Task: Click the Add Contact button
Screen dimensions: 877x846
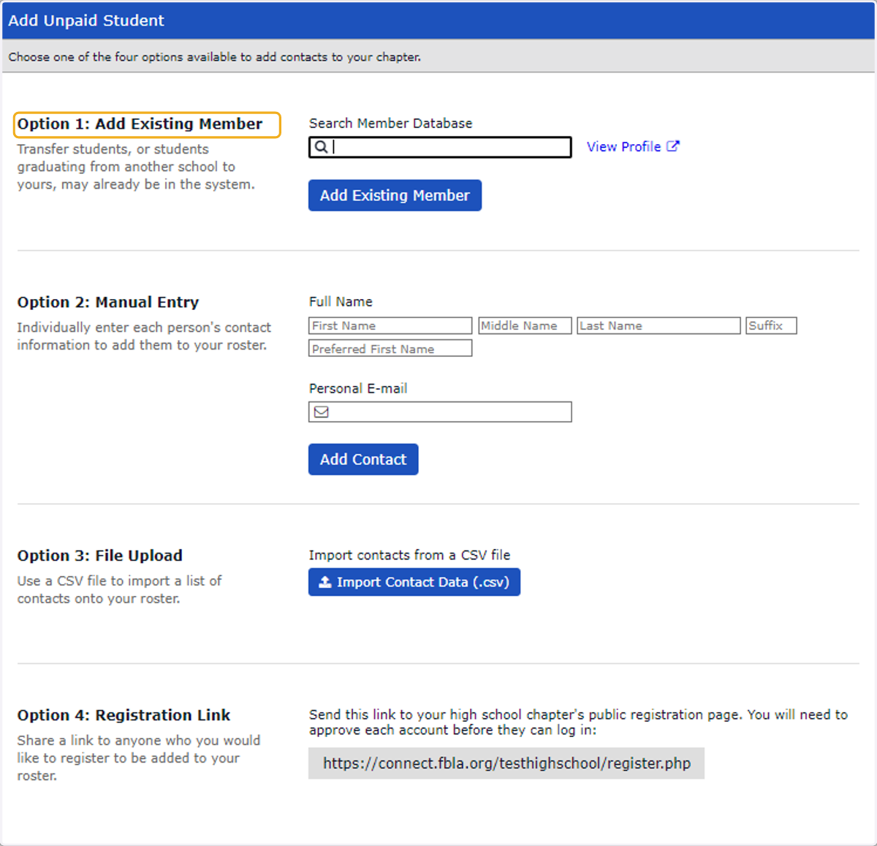Action: coord(363,459)
